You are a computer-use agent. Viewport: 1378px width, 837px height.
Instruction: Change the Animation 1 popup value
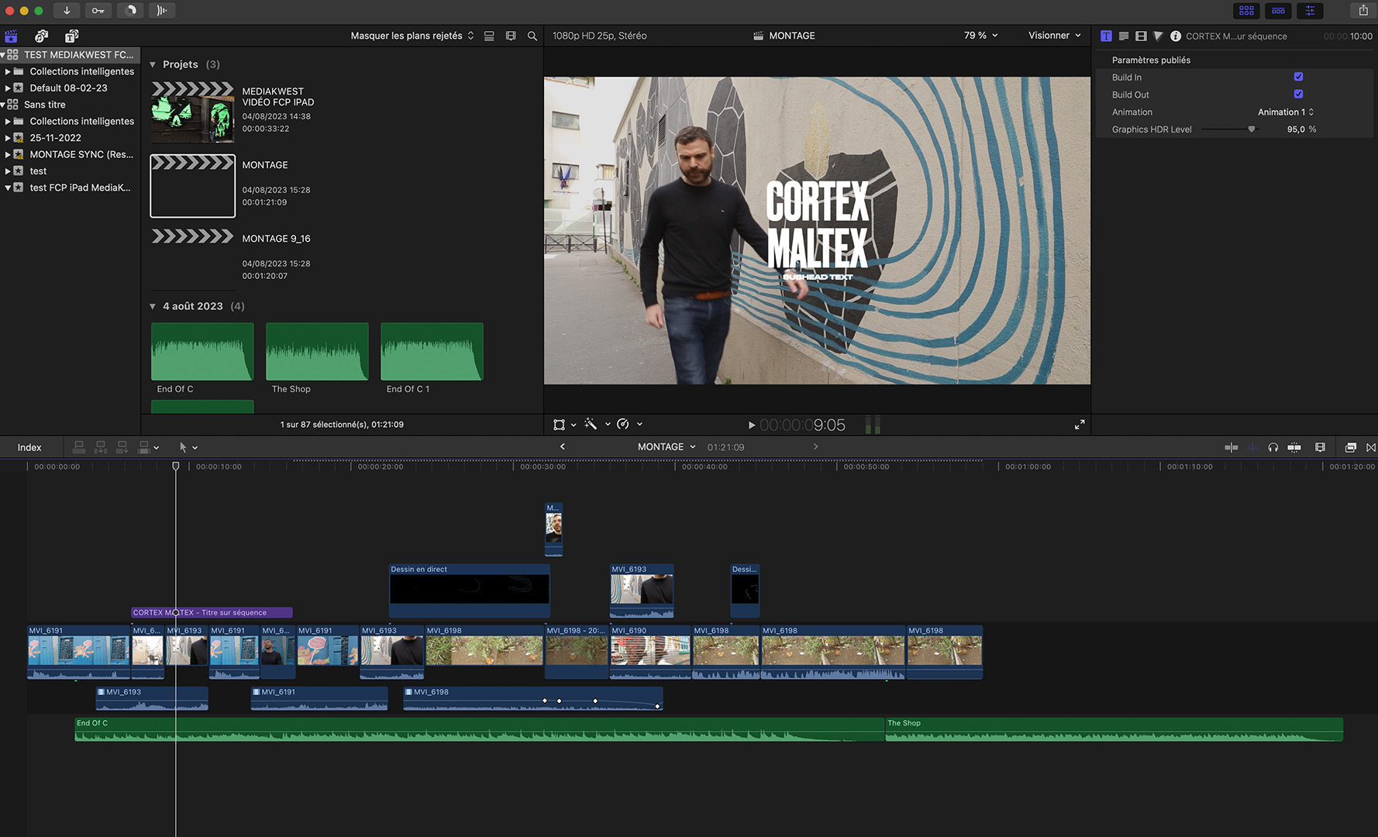tap(1285, 112)
